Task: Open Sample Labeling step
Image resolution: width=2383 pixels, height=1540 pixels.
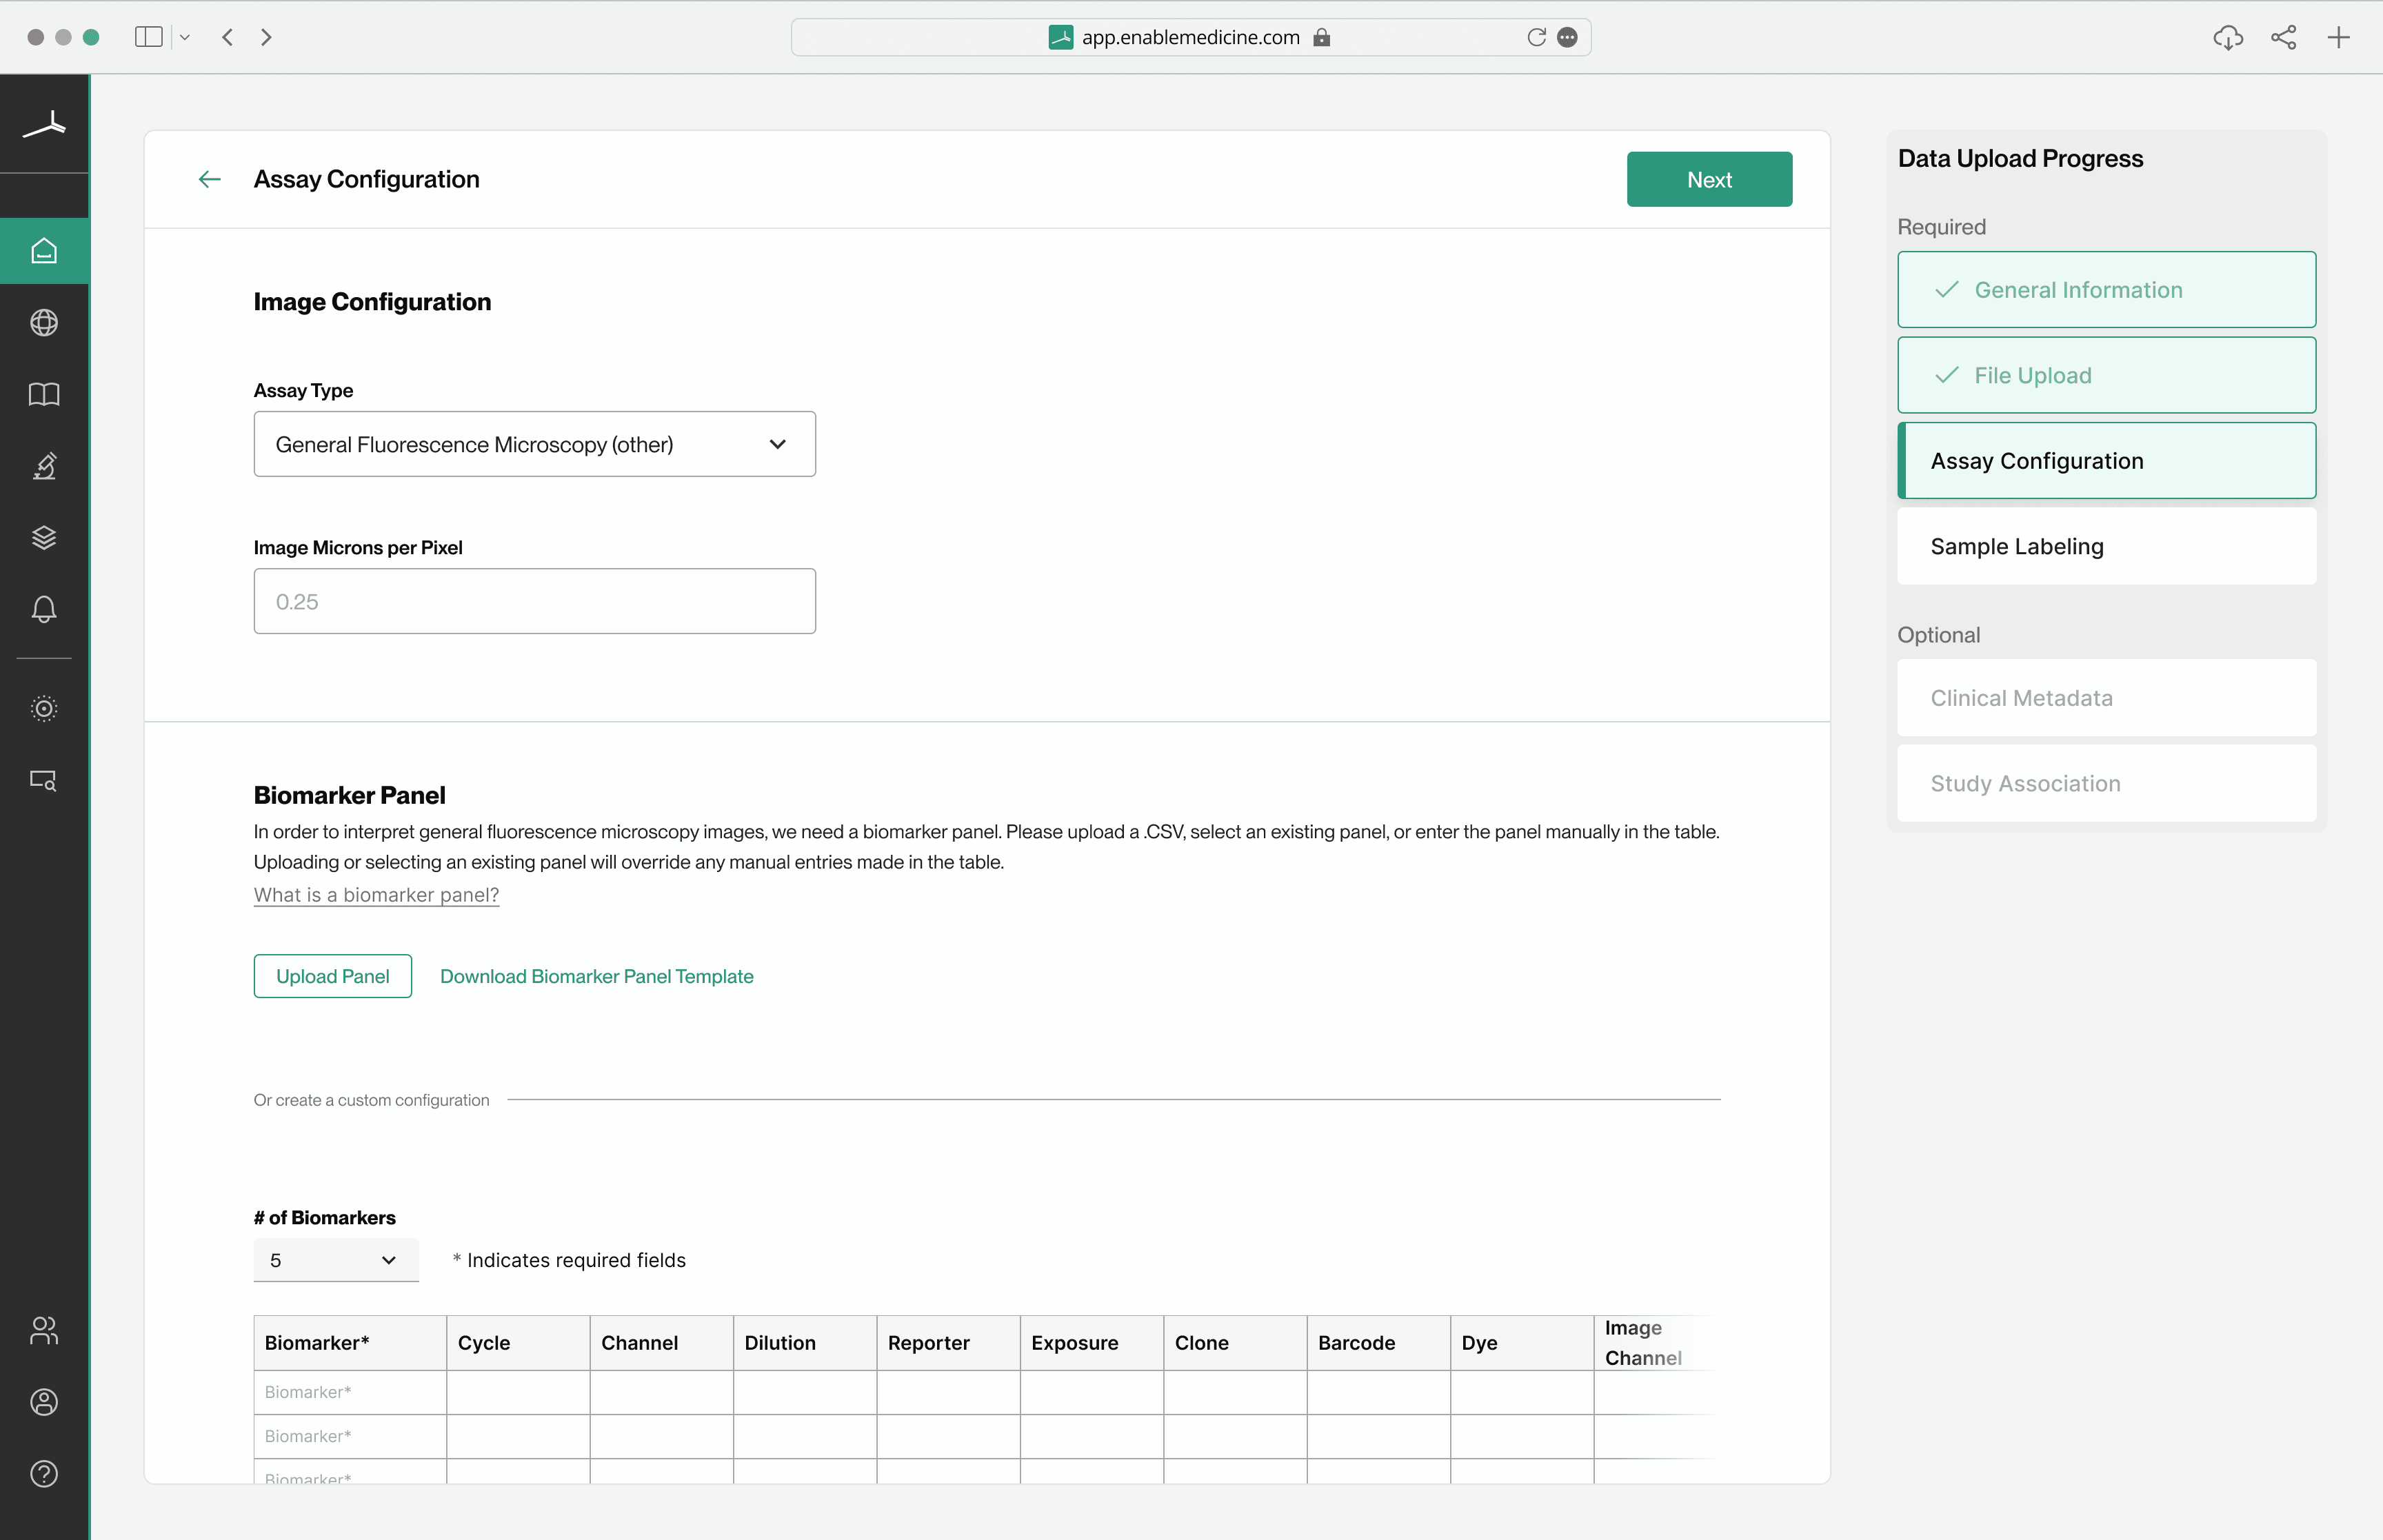Action: coord(2106,546)
